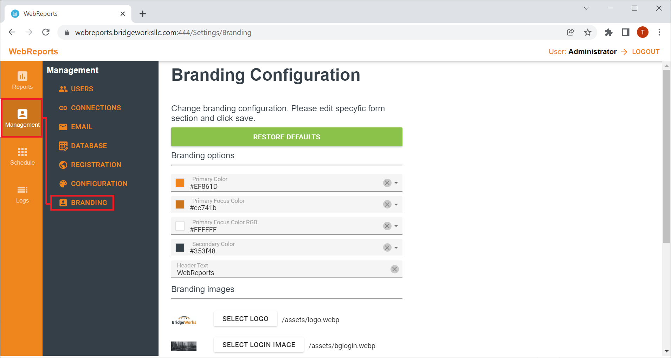
Task: Click the LOGOUT link
Action: pyautogui.click(x=646, y=52)
